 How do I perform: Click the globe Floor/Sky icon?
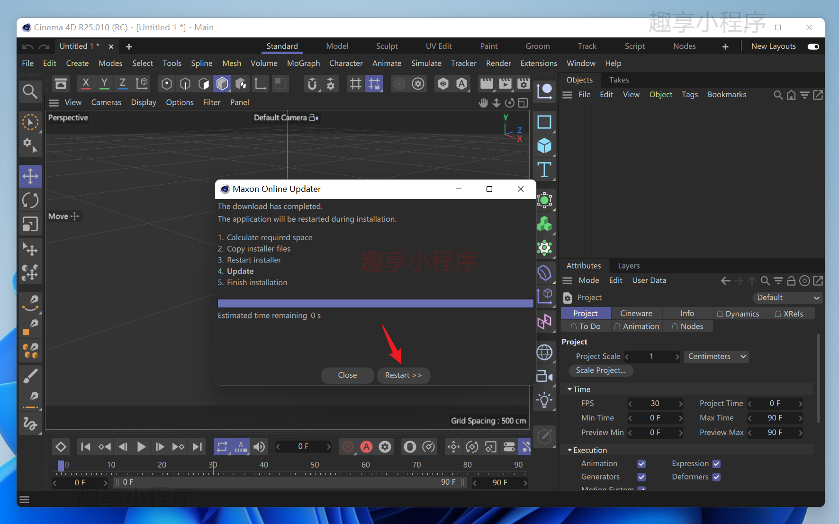[544, 352]
